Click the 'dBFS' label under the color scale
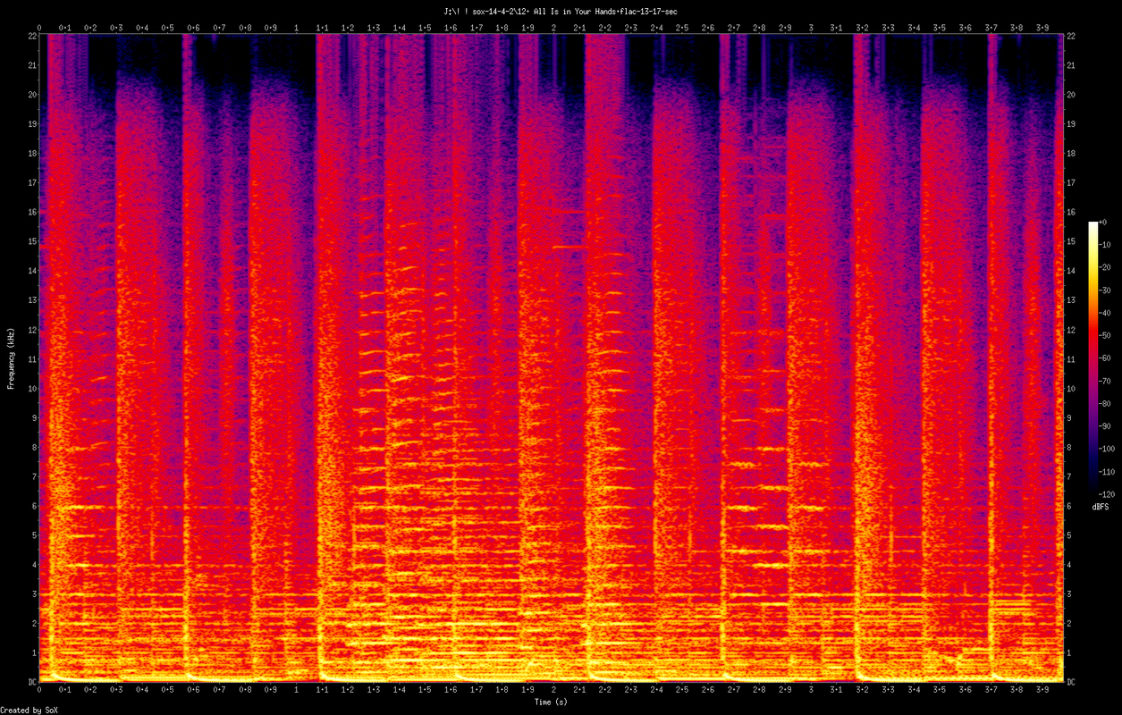Screen dimensions: 1122x715 [1101, 507]
